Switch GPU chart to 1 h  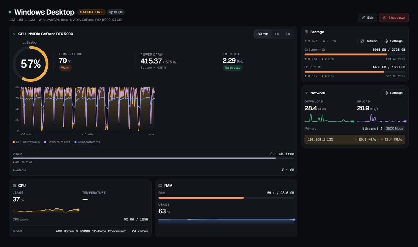tap(277, 34)
